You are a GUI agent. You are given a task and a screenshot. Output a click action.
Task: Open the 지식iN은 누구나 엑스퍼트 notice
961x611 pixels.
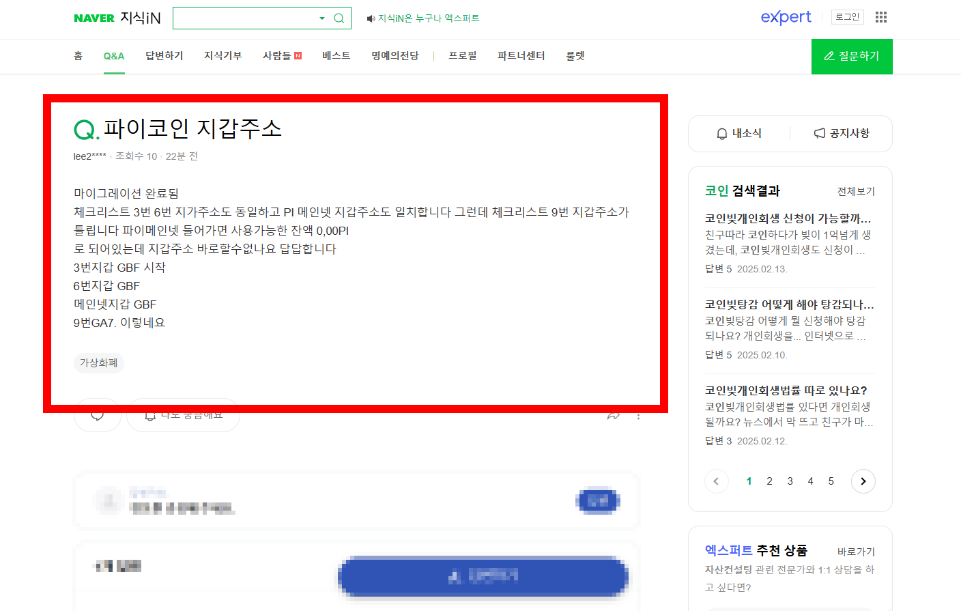point(429,18)
